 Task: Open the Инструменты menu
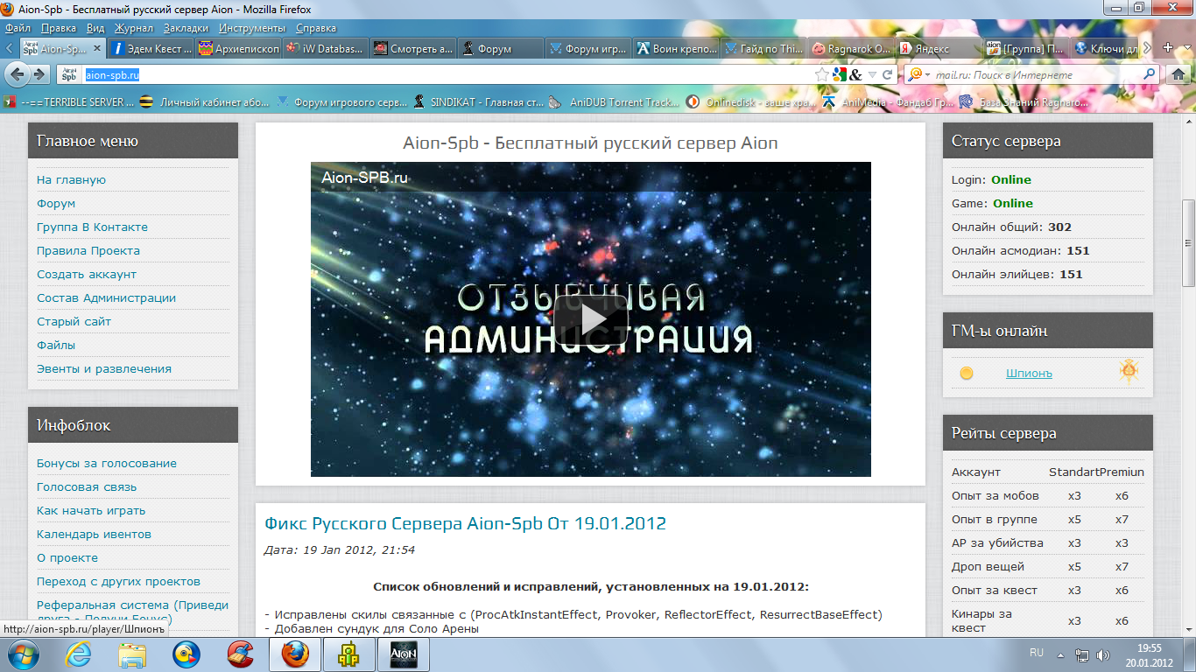click(252, 28)
